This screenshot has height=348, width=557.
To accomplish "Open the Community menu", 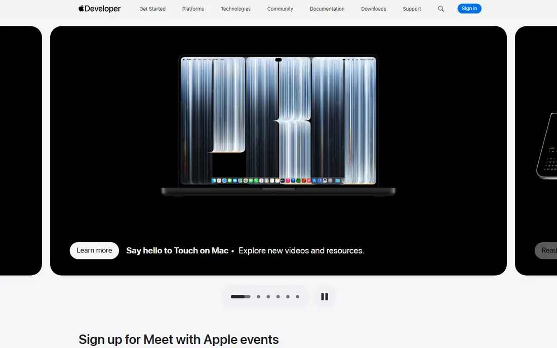I will pyautogui.click(x=280, y=9).
